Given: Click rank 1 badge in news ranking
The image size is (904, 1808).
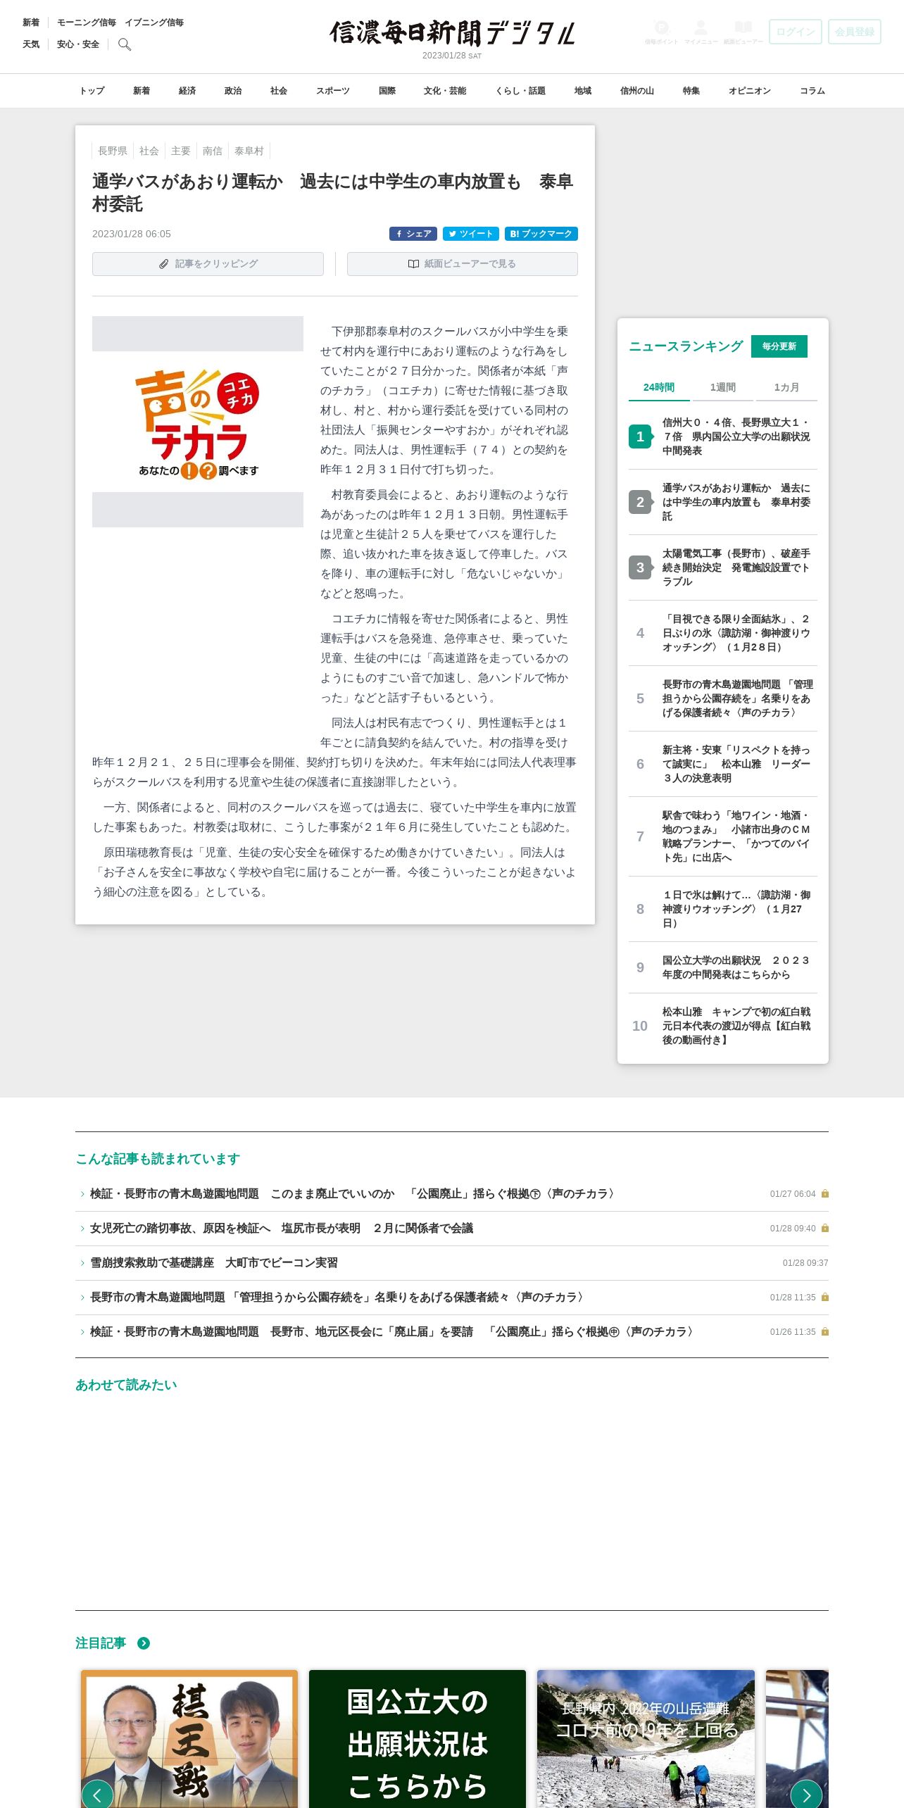Looking at the screenshot, I should (640, 437).
